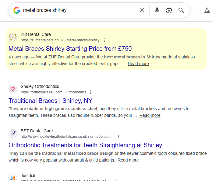
Task: Click the Google logo icon
Action: click(x=17, y=10)
